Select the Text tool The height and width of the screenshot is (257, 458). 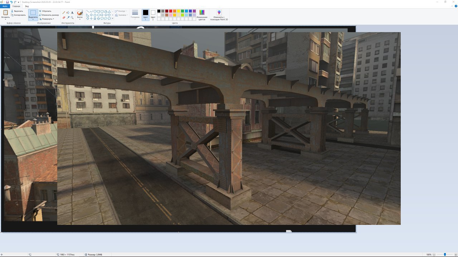tap(72, 12)
